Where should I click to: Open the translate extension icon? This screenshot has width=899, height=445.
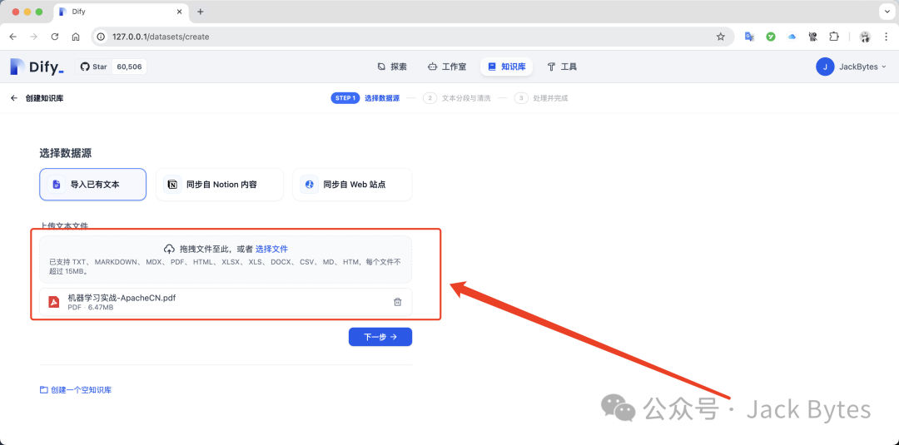coord(749,37)
